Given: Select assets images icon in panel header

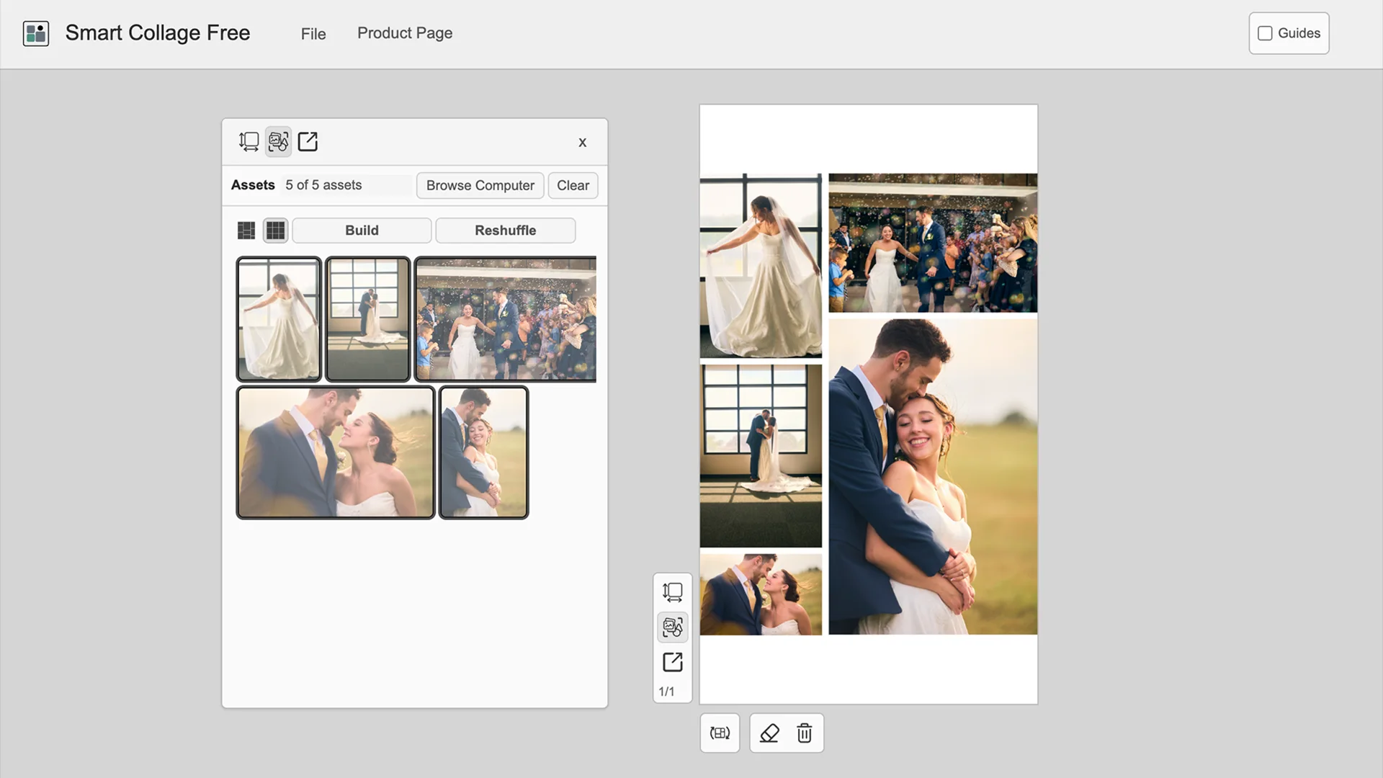Looking at the screenshot, I should point(278,142).
